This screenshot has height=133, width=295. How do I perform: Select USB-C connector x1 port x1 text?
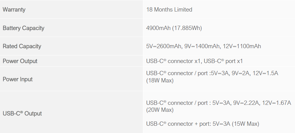pyautogui.click(x=194, y=61)
